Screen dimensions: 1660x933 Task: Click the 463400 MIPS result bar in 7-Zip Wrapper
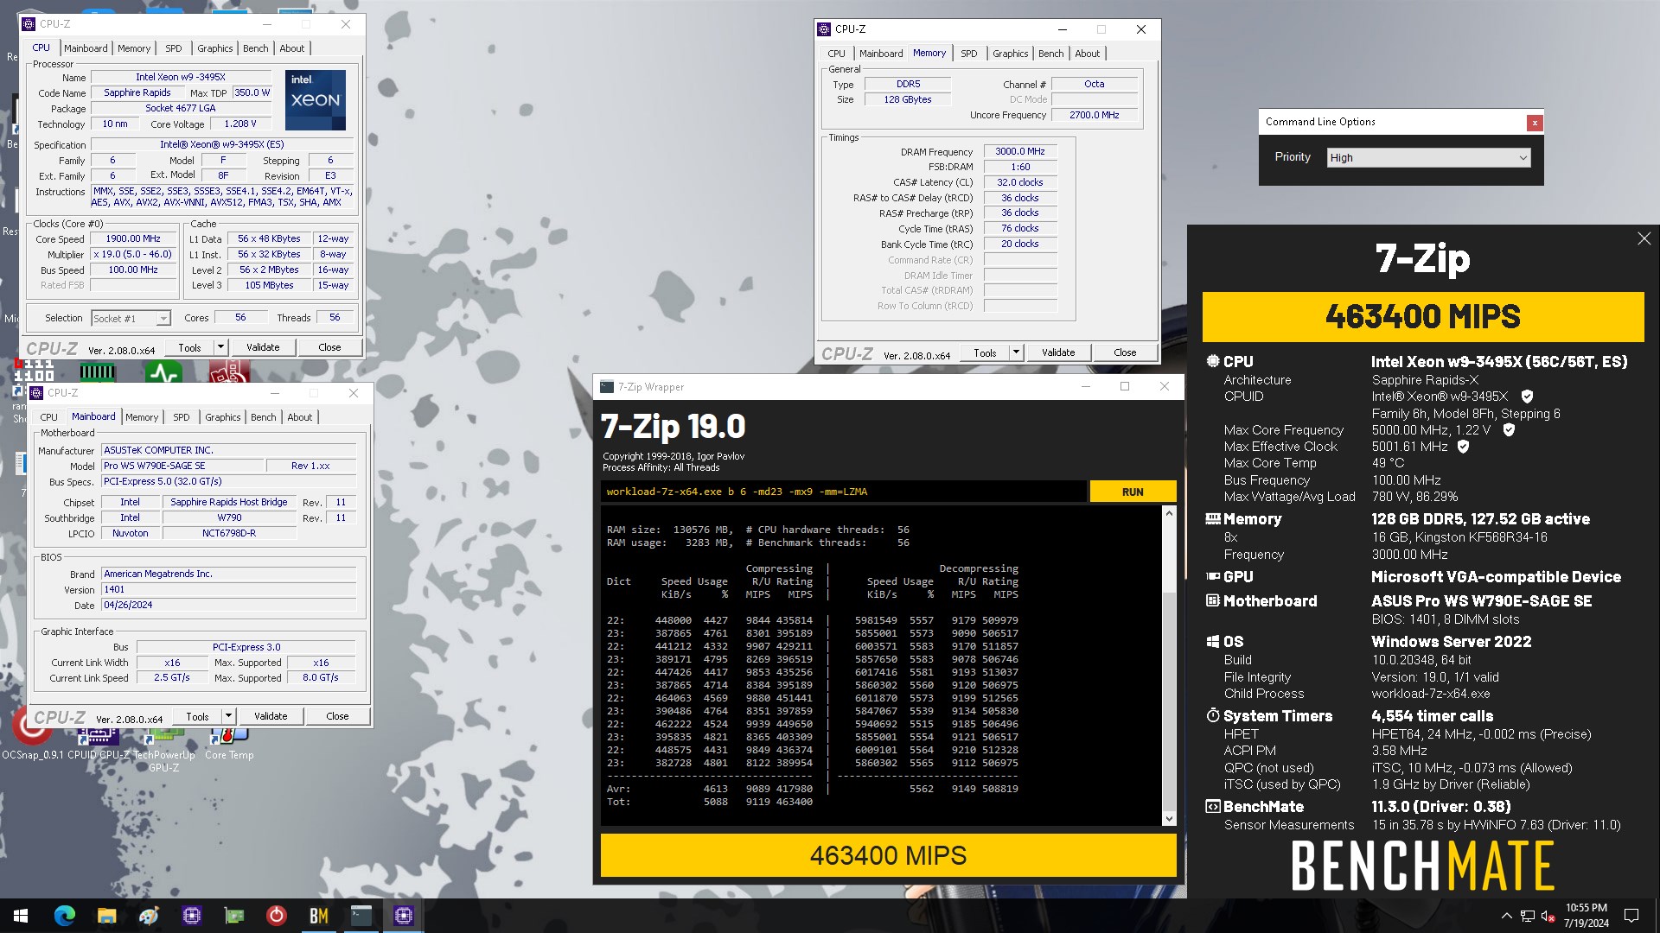(888, 855)
